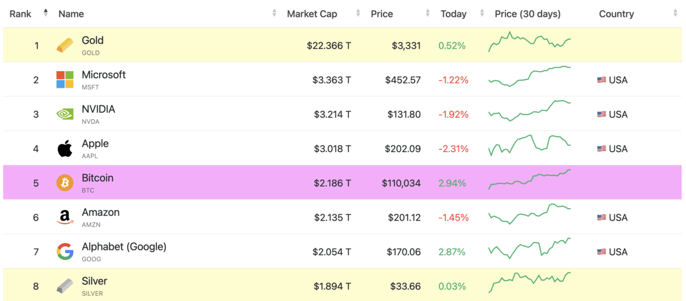Screen dimensions: 686x301
Task: Click the Name column header
Action: [71, 14]
